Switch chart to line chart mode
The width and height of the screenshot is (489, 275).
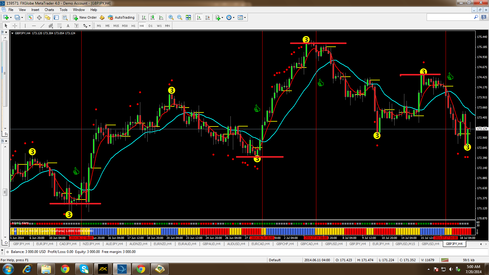pos(161,17)
